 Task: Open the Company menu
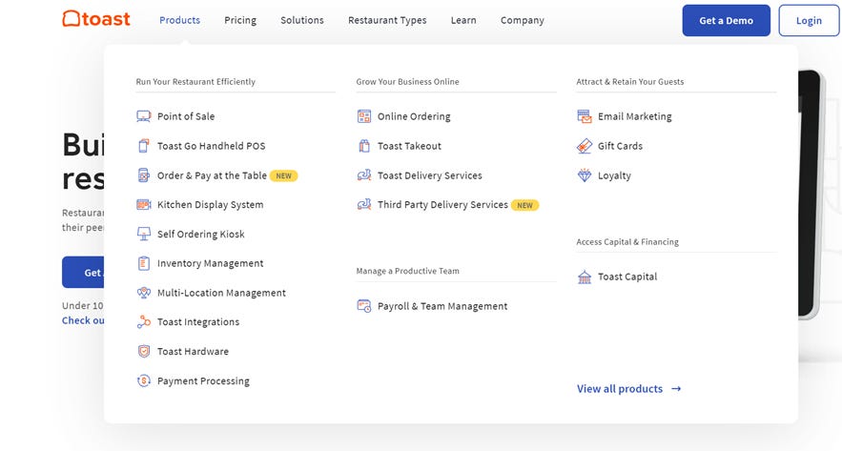pyautogui.click(x=522, y=20)
